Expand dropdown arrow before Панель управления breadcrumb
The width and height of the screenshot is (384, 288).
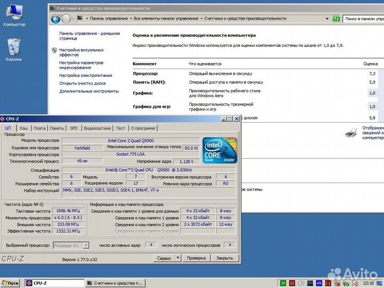click(87, 19)
